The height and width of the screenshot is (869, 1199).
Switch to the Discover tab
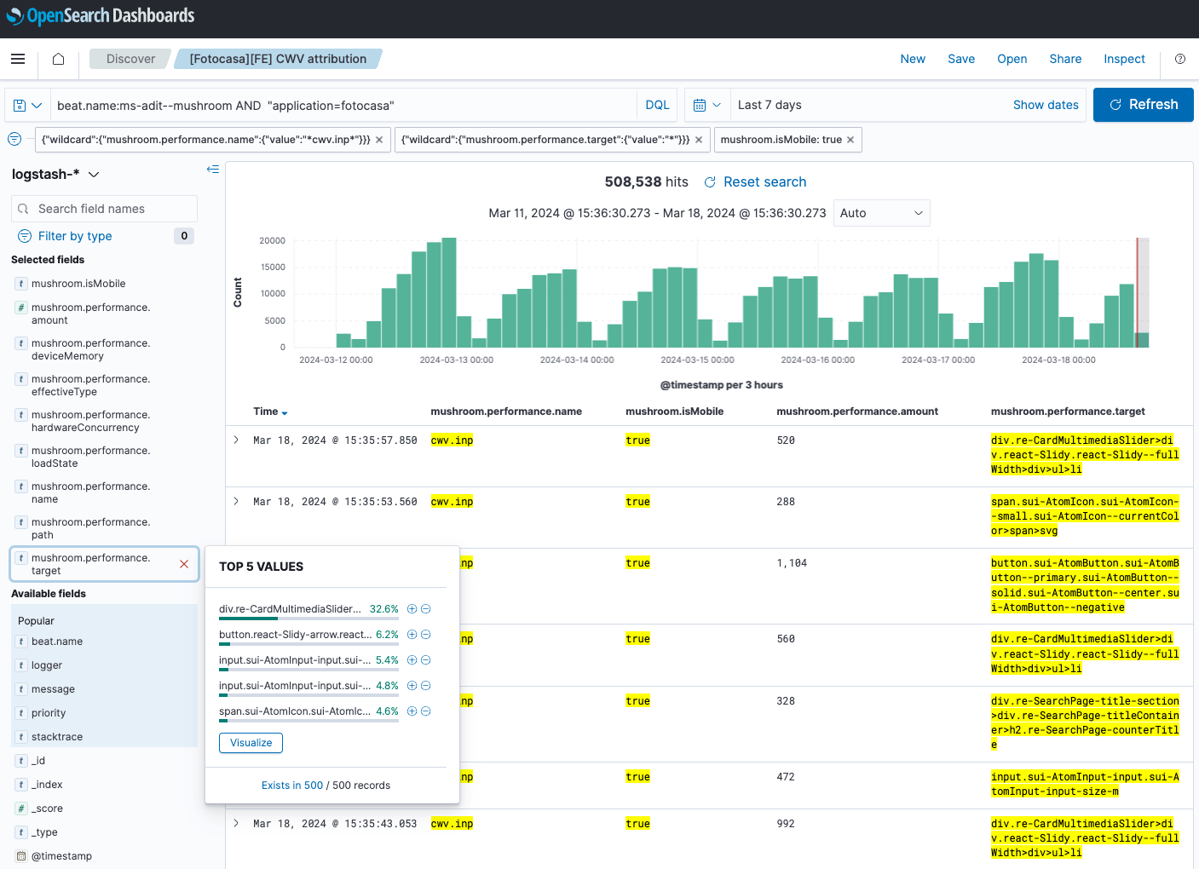(130, 59)
